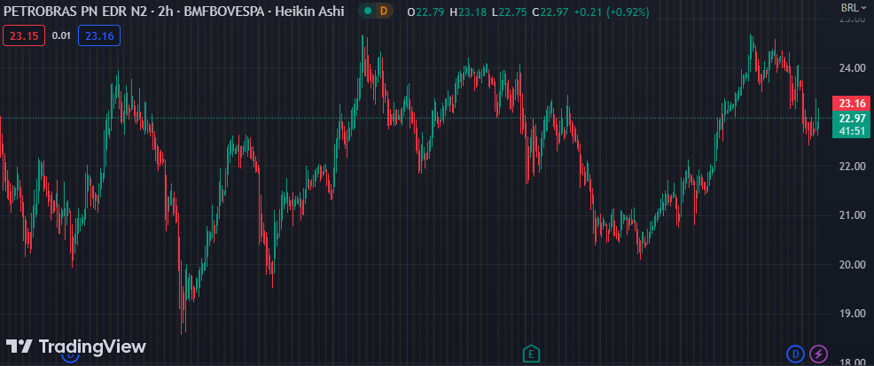Click the 21.00 price scale label

(852, 215)
